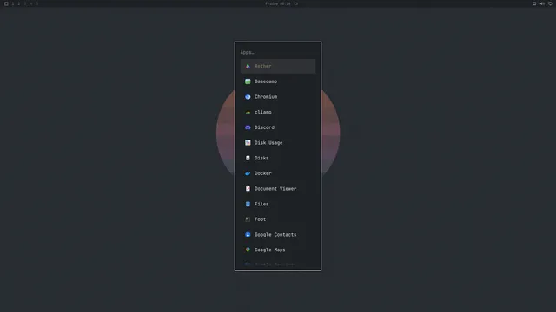Viewport: 556px width, 312px height.
Task: Click the Discord icon
Action: coord(248,127)
